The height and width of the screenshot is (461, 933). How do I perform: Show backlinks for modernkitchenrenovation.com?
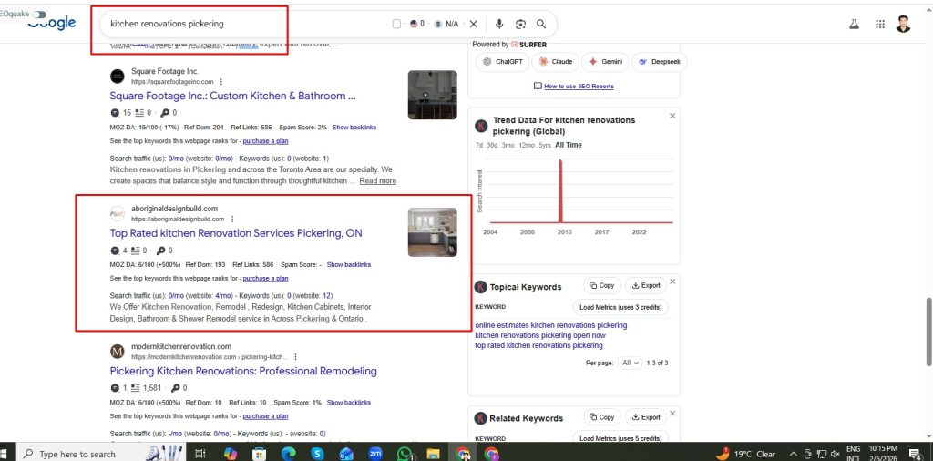pyautogui.click(x=349, y=403)
